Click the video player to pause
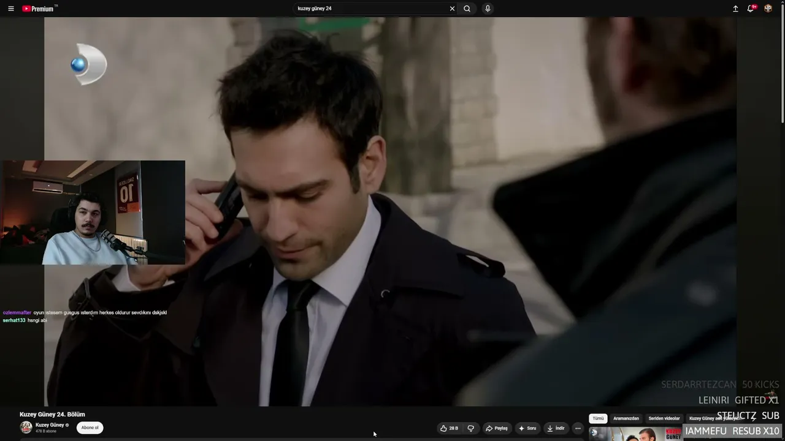Image resolution: width=785 pixels, height=441 pixels. coord(390,211)
